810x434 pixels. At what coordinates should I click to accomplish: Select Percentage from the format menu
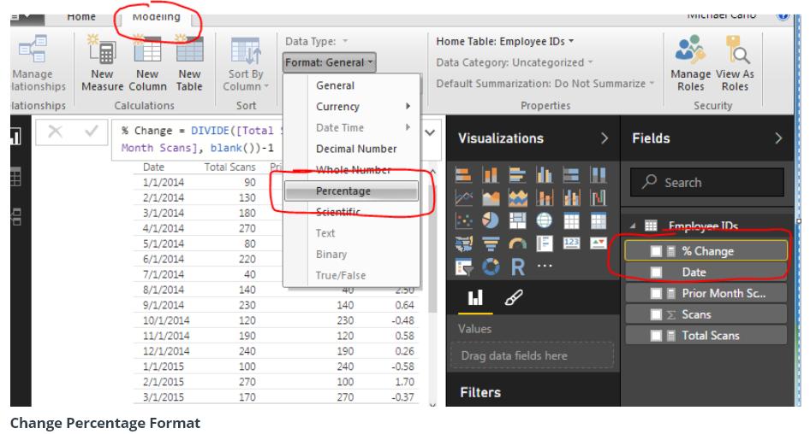(x=343, y=191)
